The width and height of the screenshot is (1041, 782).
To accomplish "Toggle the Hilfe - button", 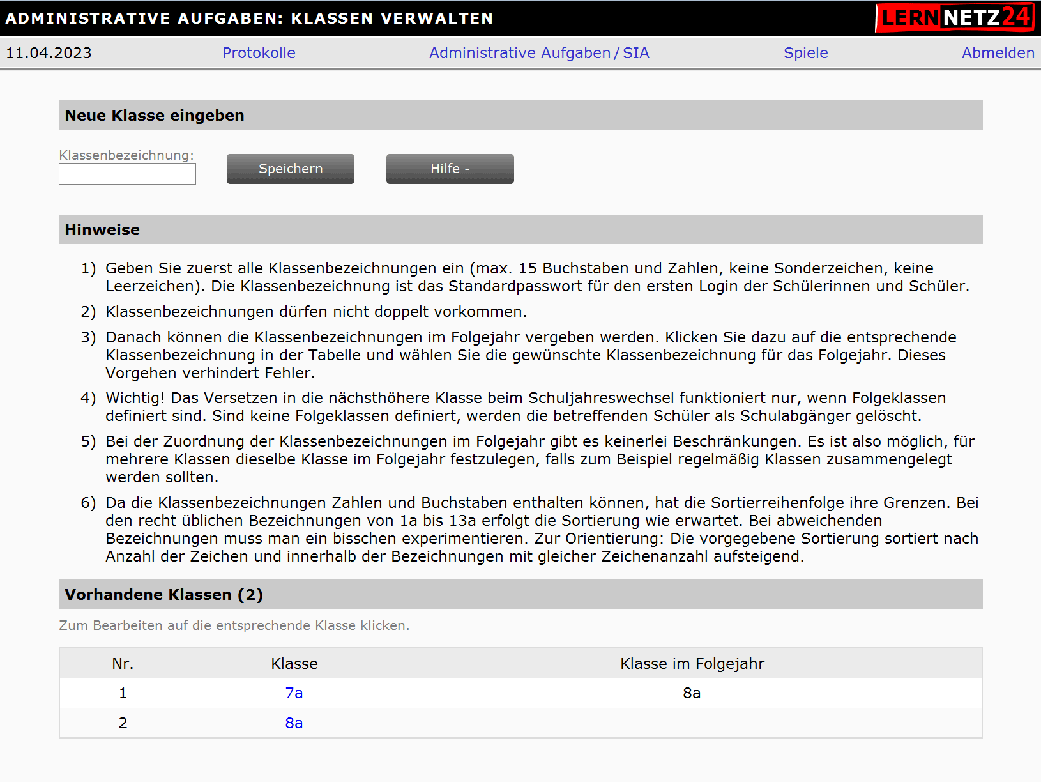I will click(x=450, y=169).
